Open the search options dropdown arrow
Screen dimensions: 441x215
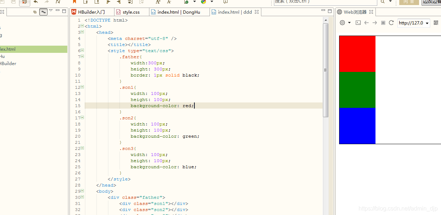pos(390,1)
